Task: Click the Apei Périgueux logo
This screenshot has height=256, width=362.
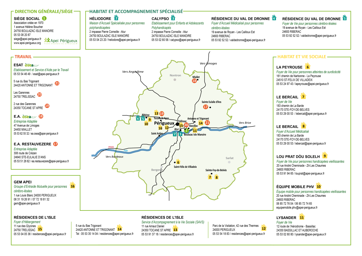Action: click(61, 41)
